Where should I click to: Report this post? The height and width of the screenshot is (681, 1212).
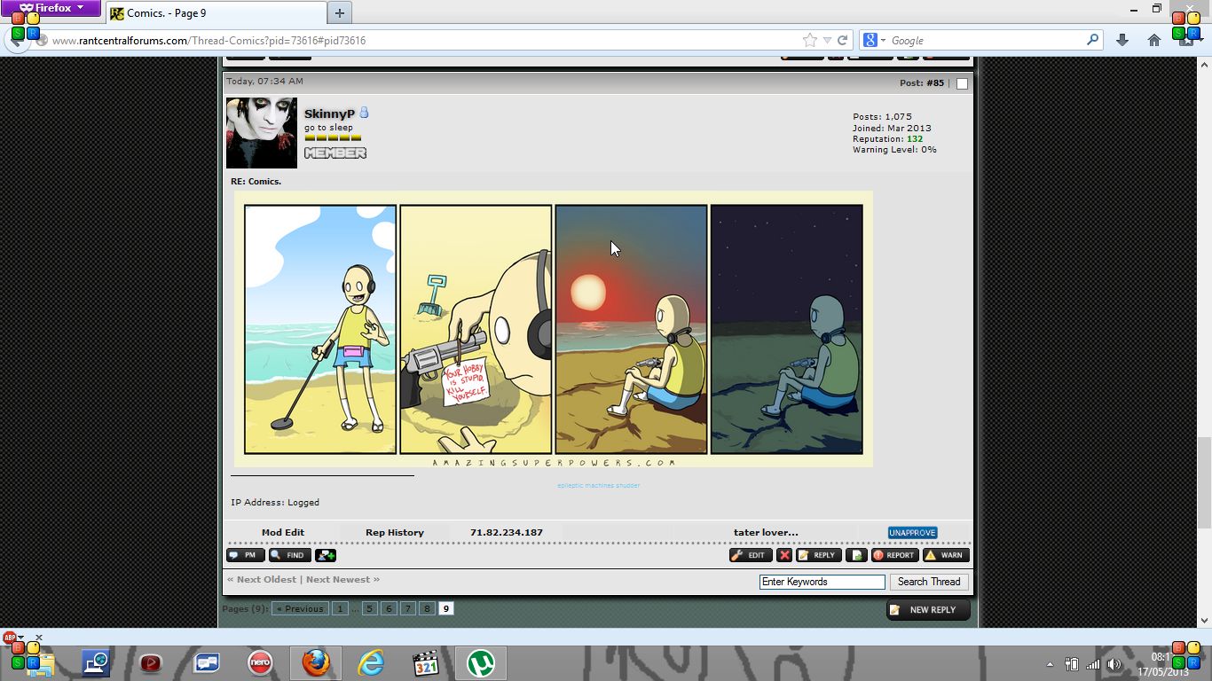click(894, 555)
